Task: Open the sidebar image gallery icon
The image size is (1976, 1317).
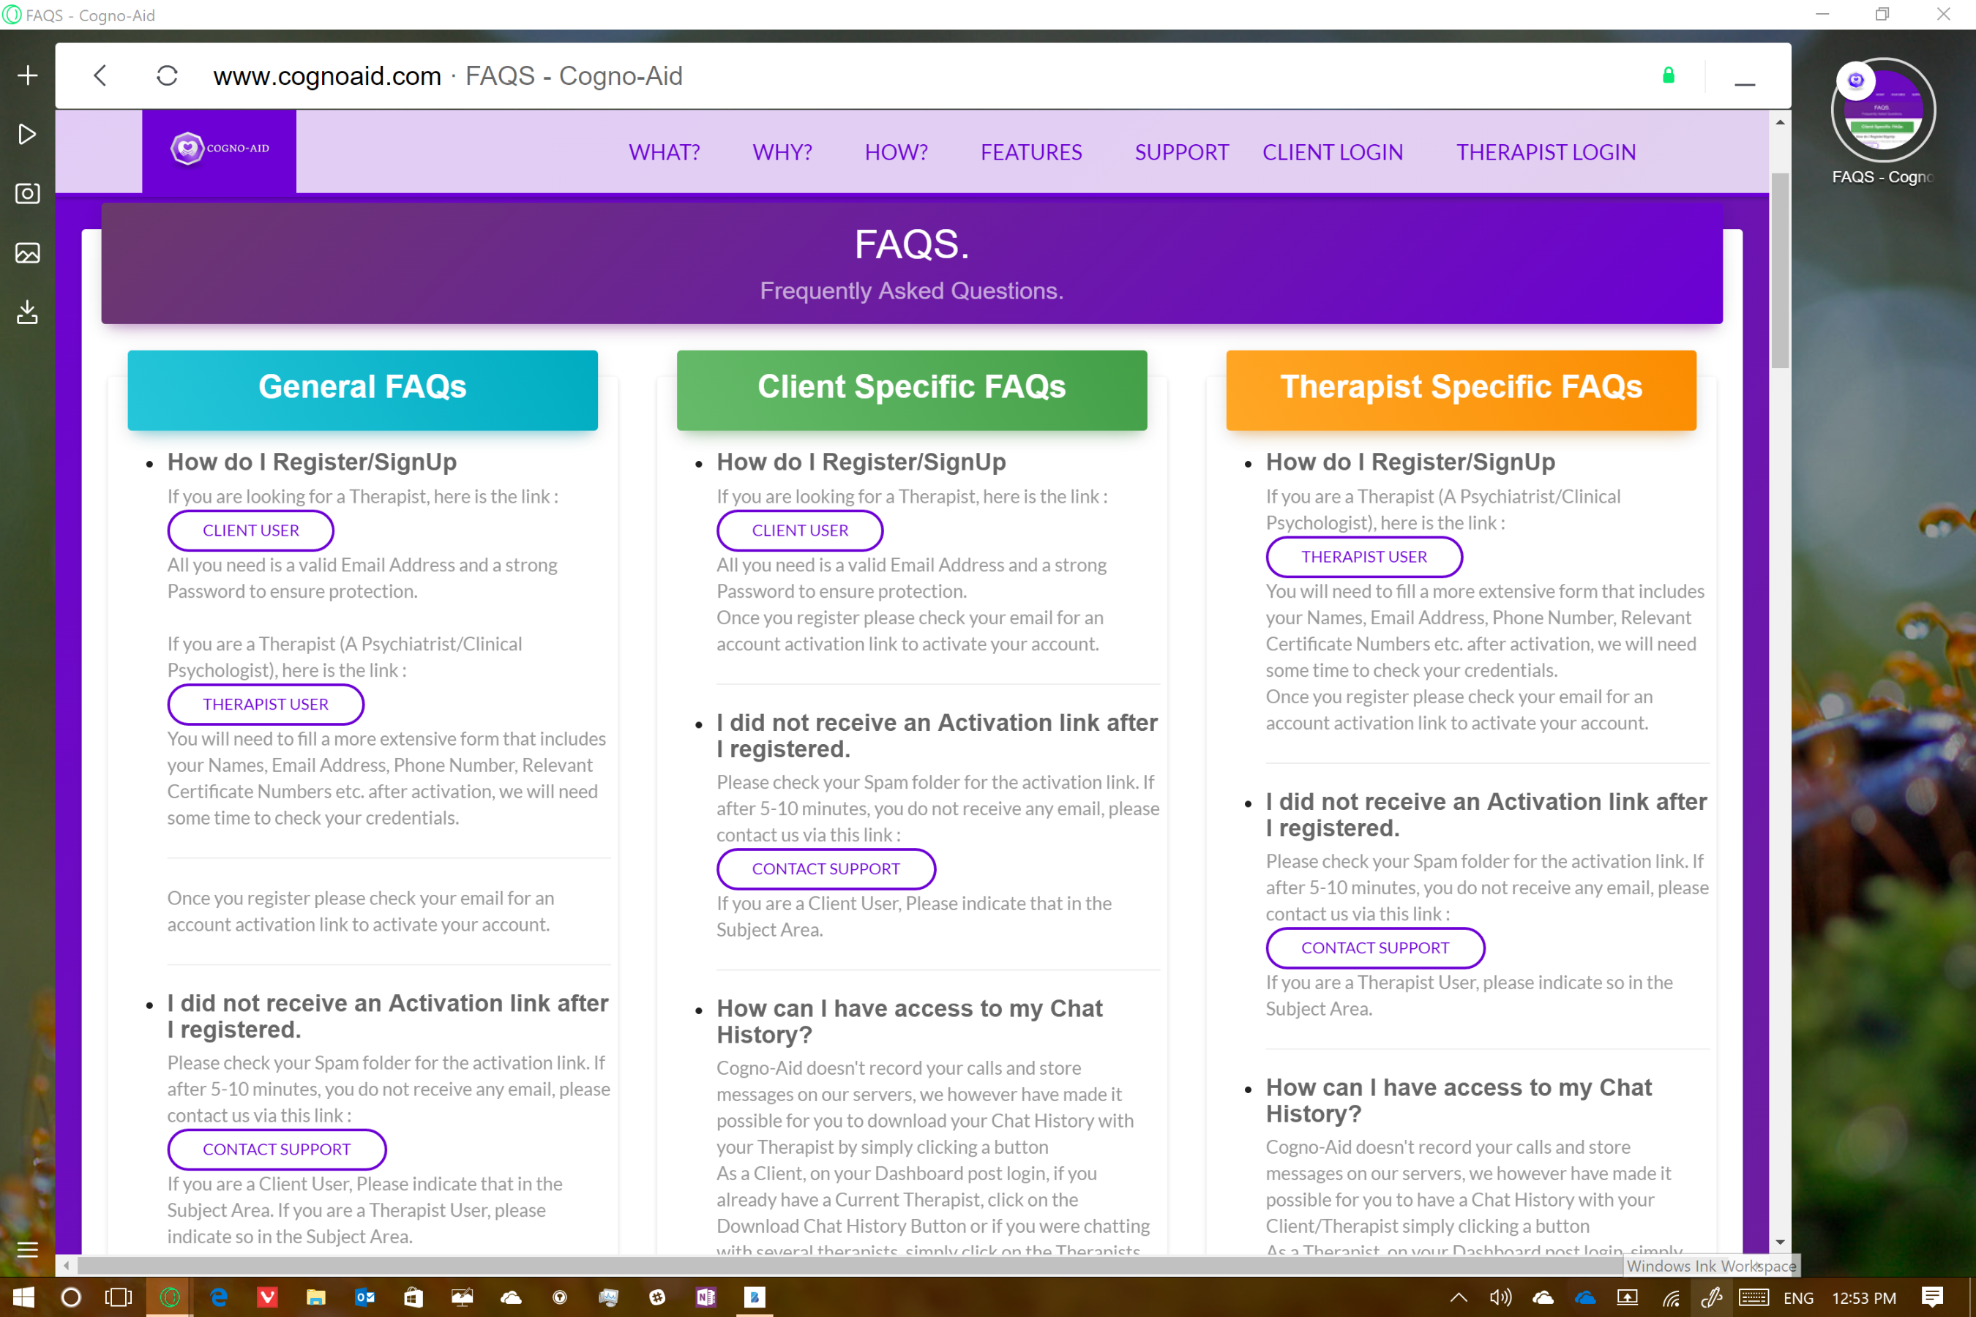Action: point(28,253)
